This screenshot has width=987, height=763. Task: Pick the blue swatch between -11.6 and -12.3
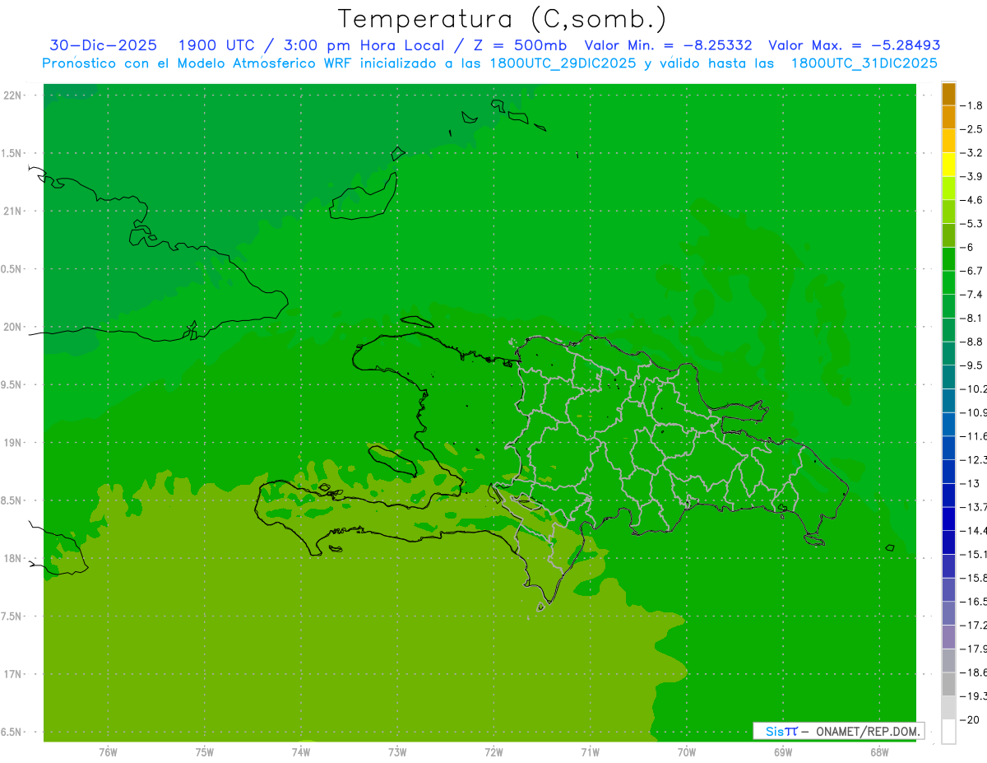[948, 448]
